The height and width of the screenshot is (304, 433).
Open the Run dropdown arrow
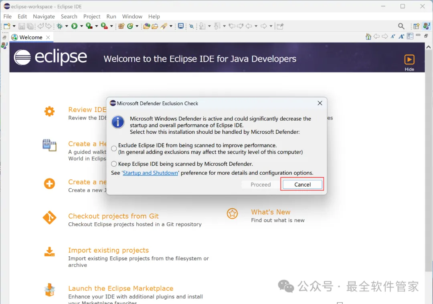point(81,26)
